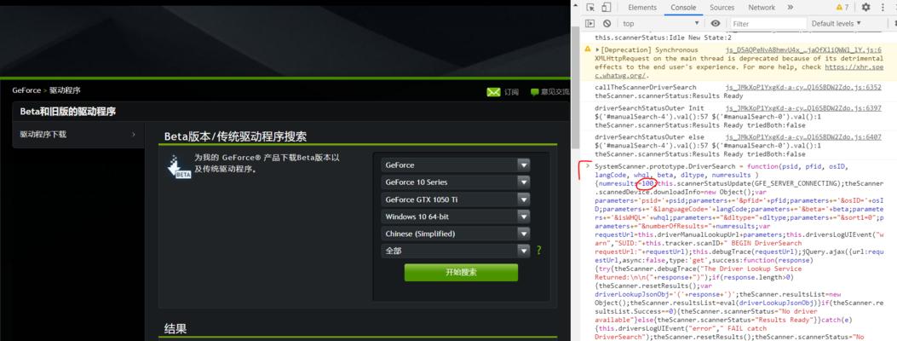Click console text scannerStatus:Idle New State:2
The image size is (897, 341).
pos(663,38)
